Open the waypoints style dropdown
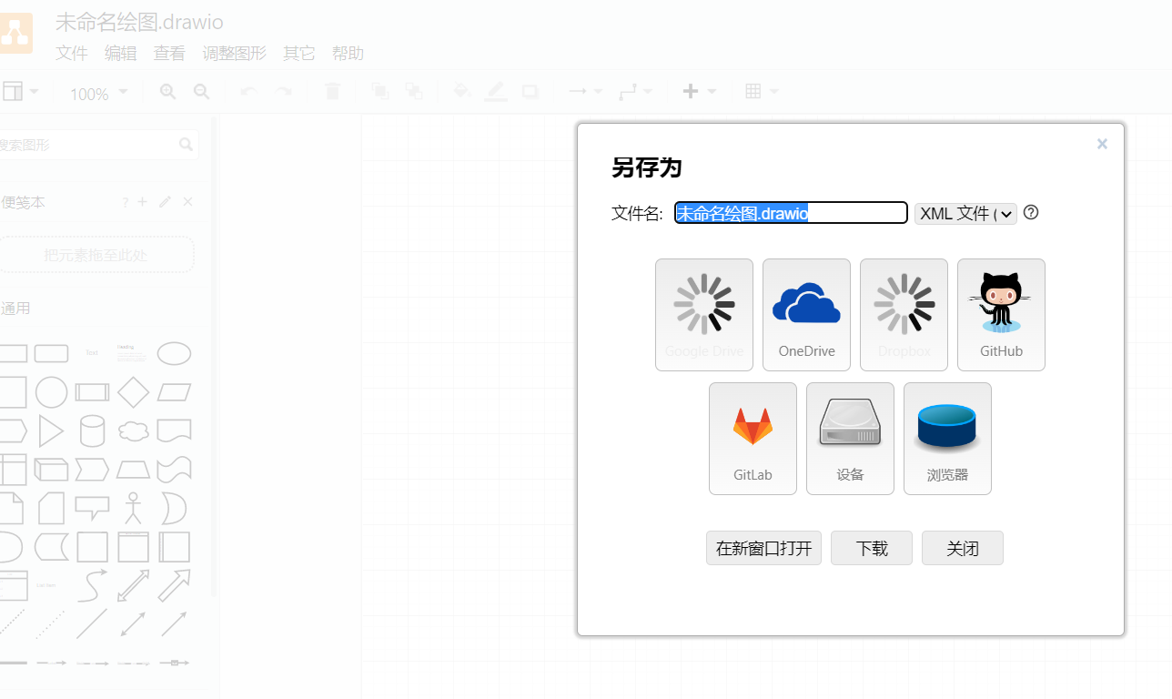Viewport: 1172px width, 699px height. coord(635,91)
